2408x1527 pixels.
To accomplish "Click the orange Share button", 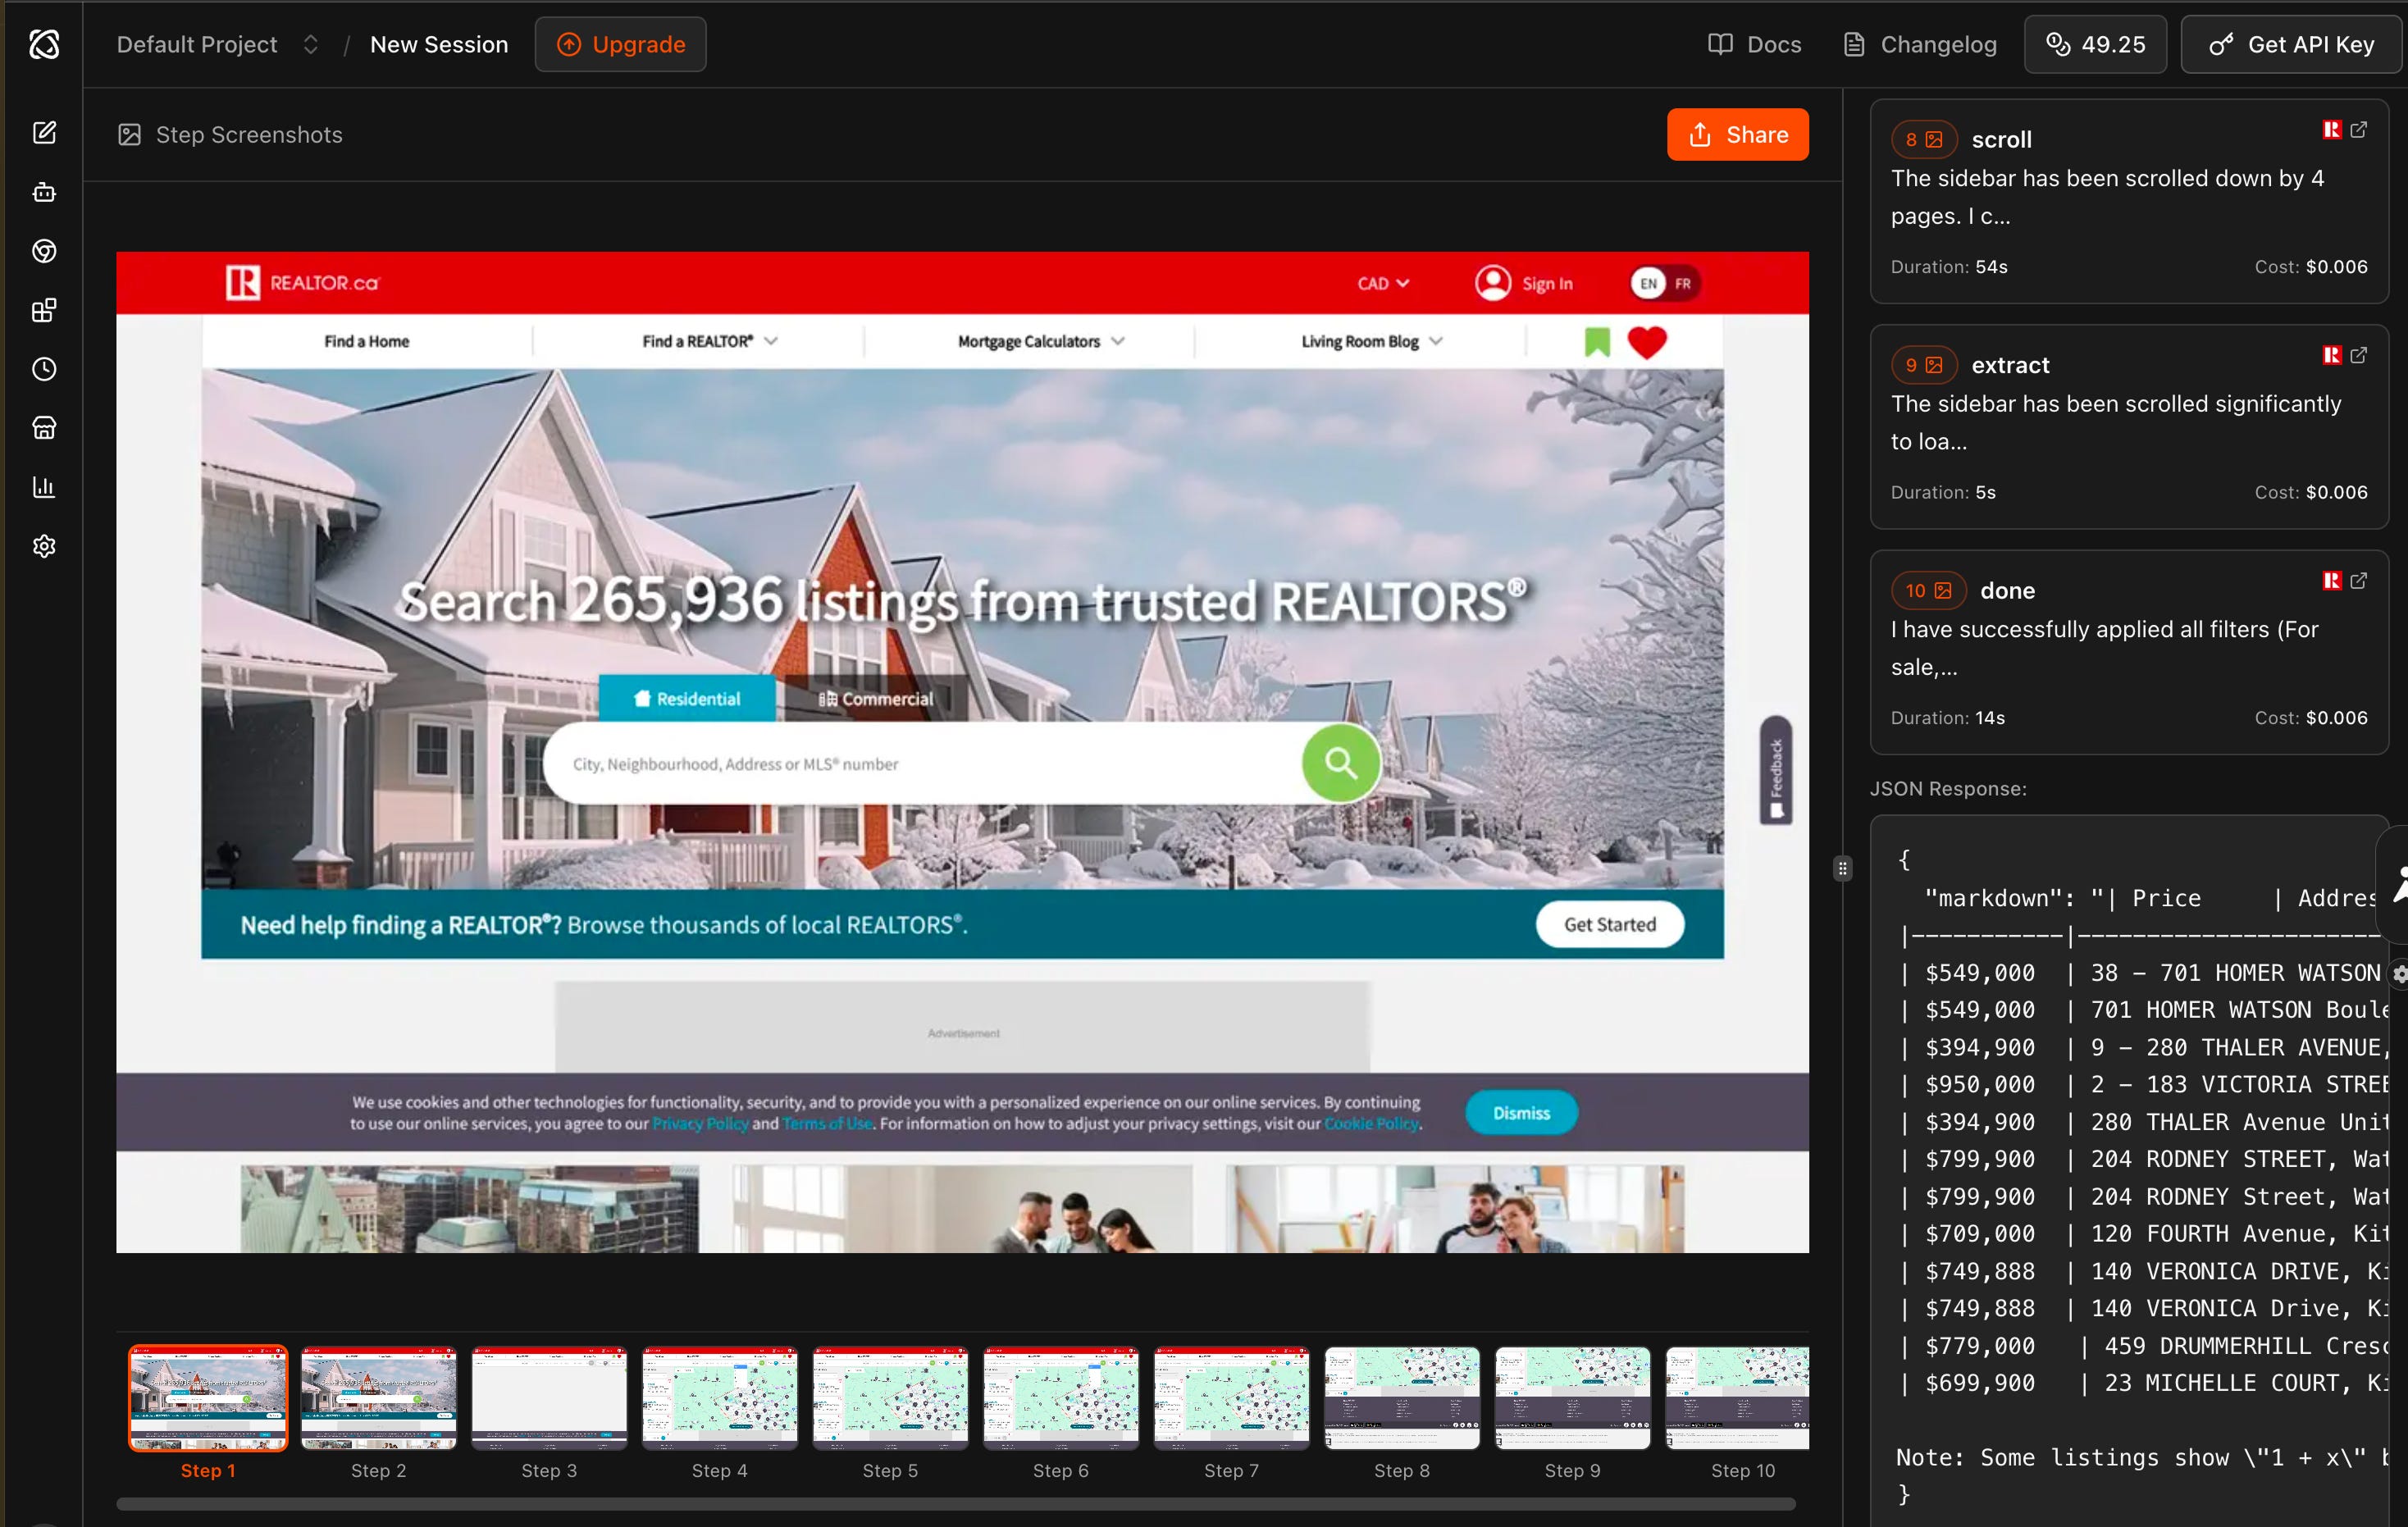I will pyautogui.click(x=1737, y=135).
